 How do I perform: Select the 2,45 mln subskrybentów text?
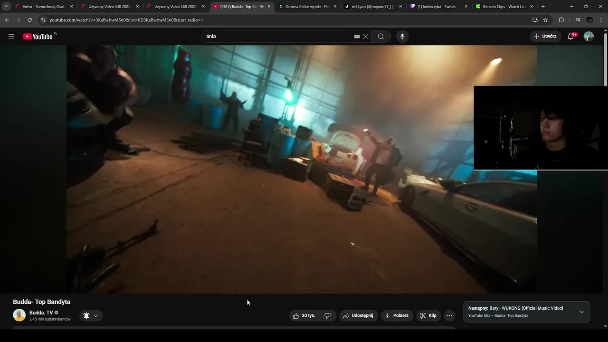[x=50, y=319]
